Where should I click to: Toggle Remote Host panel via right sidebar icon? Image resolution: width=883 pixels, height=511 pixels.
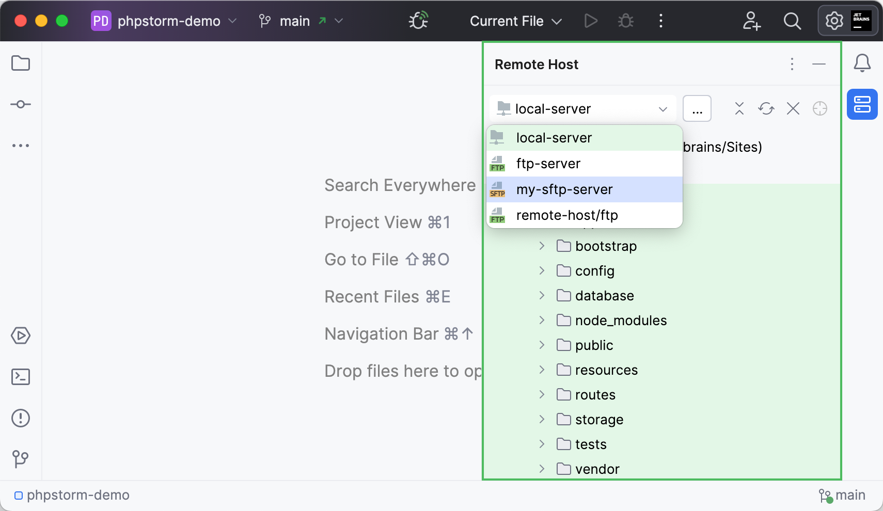[x=861, y=104]
